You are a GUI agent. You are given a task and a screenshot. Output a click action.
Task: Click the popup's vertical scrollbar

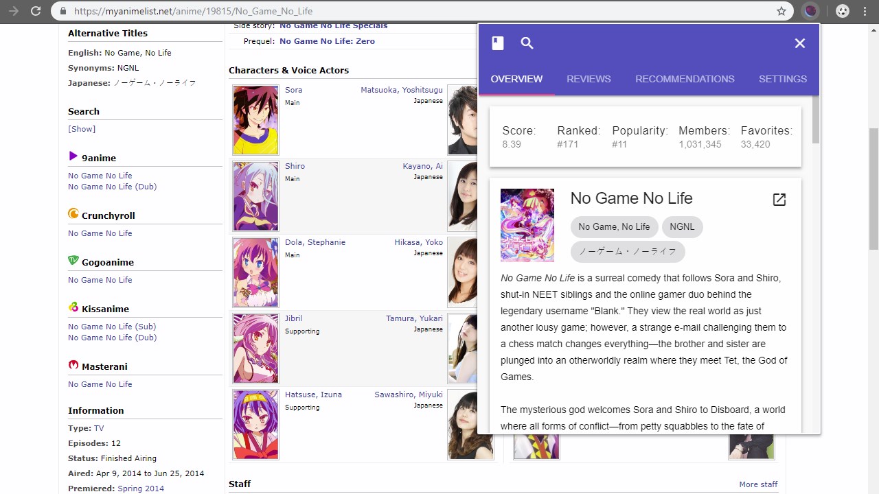[x=815, y=120]
